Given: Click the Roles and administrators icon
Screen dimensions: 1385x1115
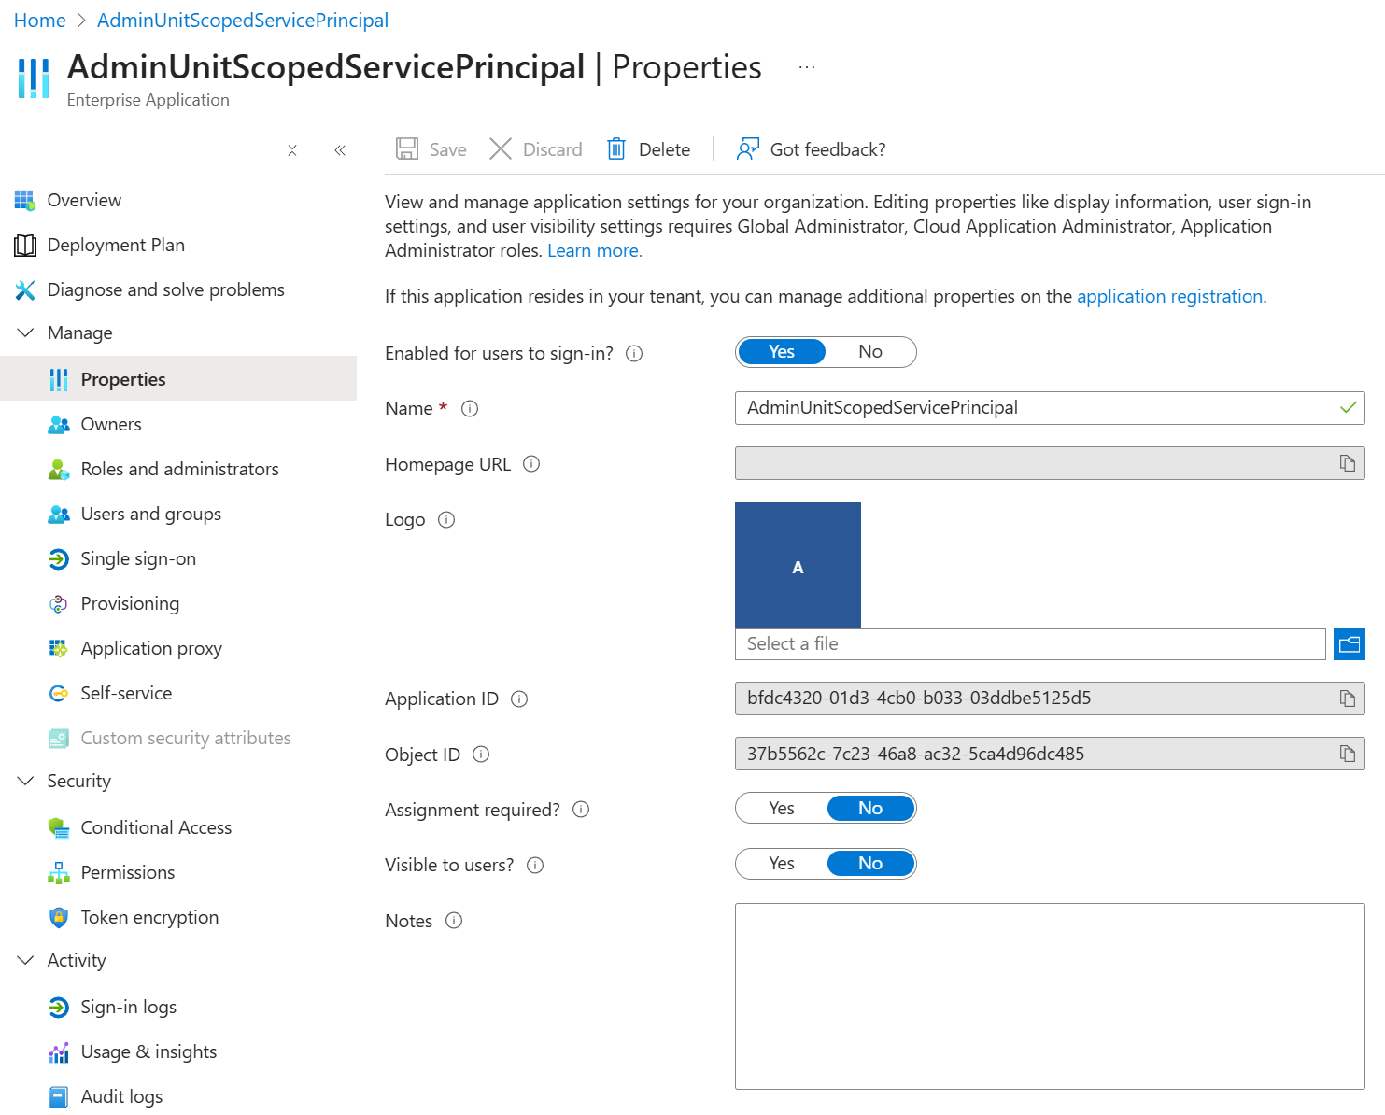Looking at the screenshot, I should (59, 469).
